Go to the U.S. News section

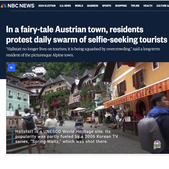65,6
